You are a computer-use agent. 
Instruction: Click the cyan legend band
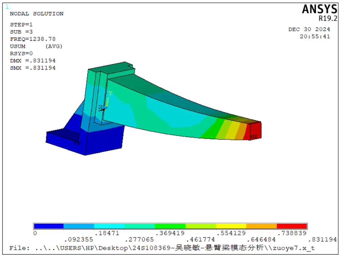coord(109,226)
